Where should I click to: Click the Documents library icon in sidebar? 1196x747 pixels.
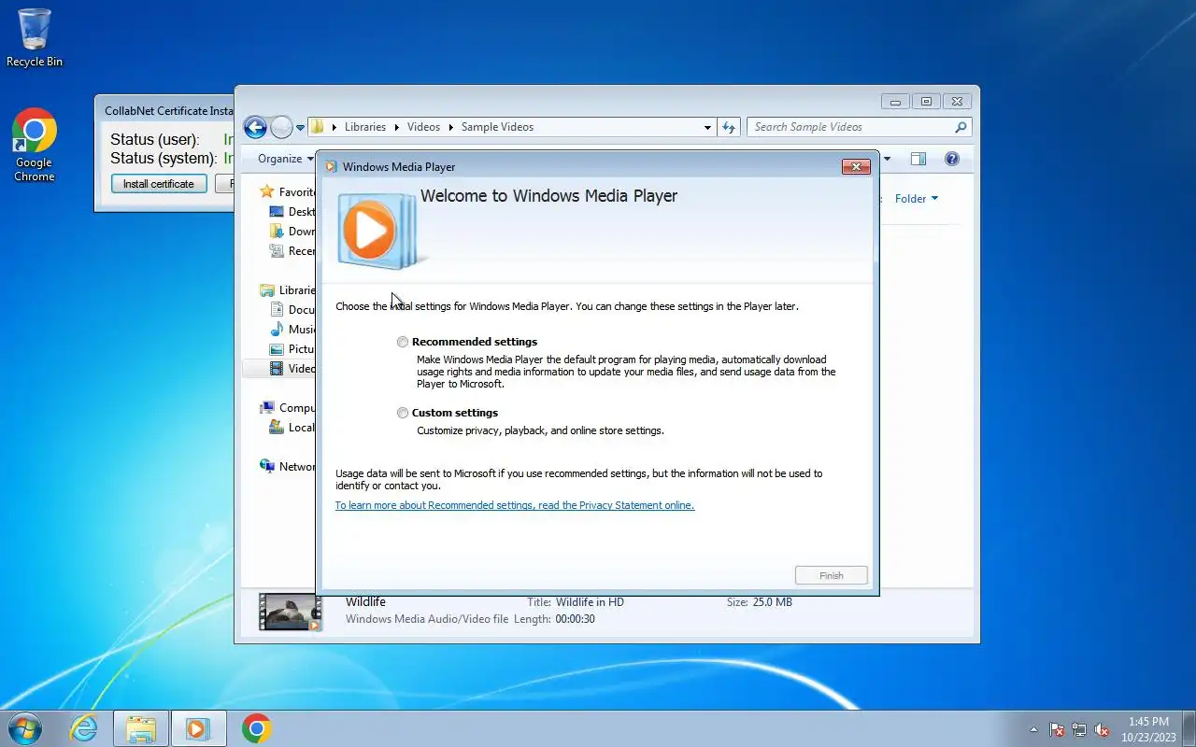click(277, 309)
